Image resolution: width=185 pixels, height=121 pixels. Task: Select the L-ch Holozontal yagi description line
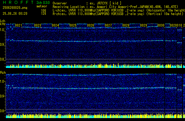coord(119,10)
